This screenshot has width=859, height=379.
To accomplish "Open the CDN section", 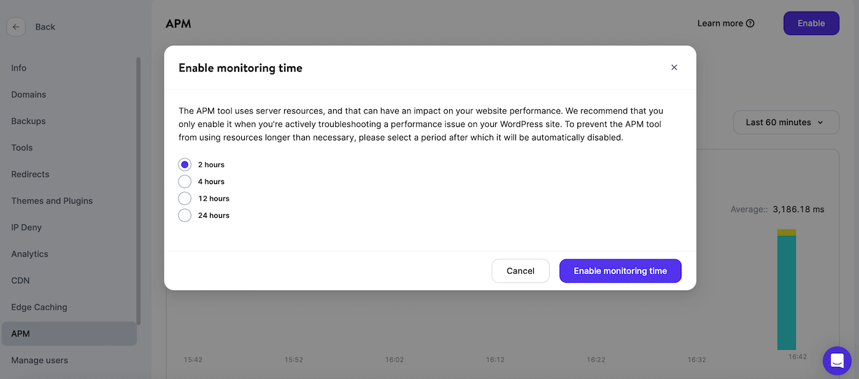I will [20, 280].
